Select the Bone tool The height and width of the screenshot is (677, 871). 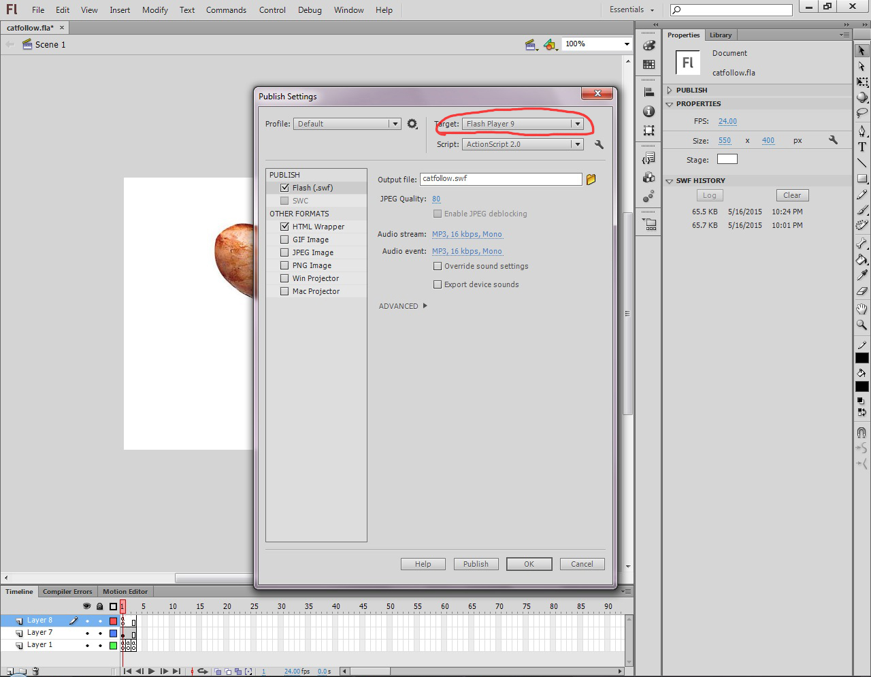[x=861, y=243]
